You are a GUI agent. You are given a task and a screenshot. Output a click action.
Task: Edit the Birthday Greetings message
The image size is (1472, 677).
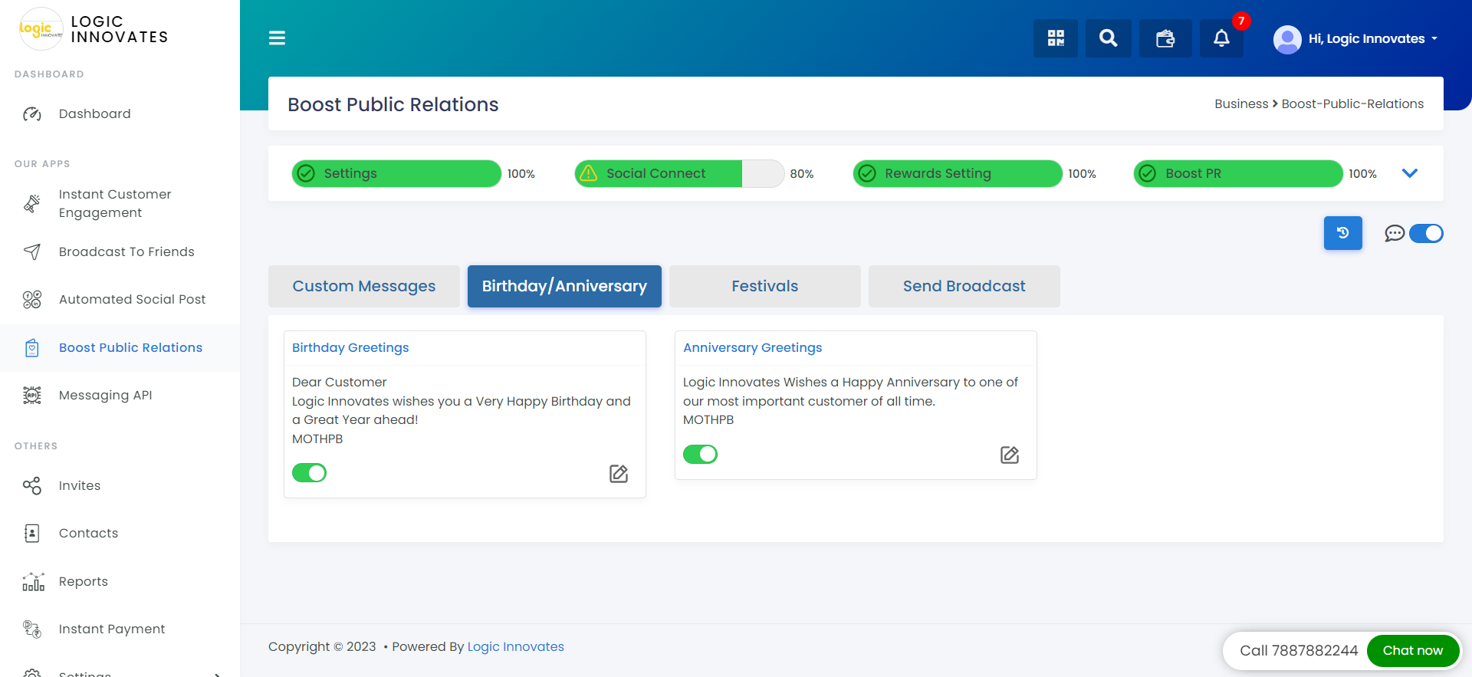point(619,474)
